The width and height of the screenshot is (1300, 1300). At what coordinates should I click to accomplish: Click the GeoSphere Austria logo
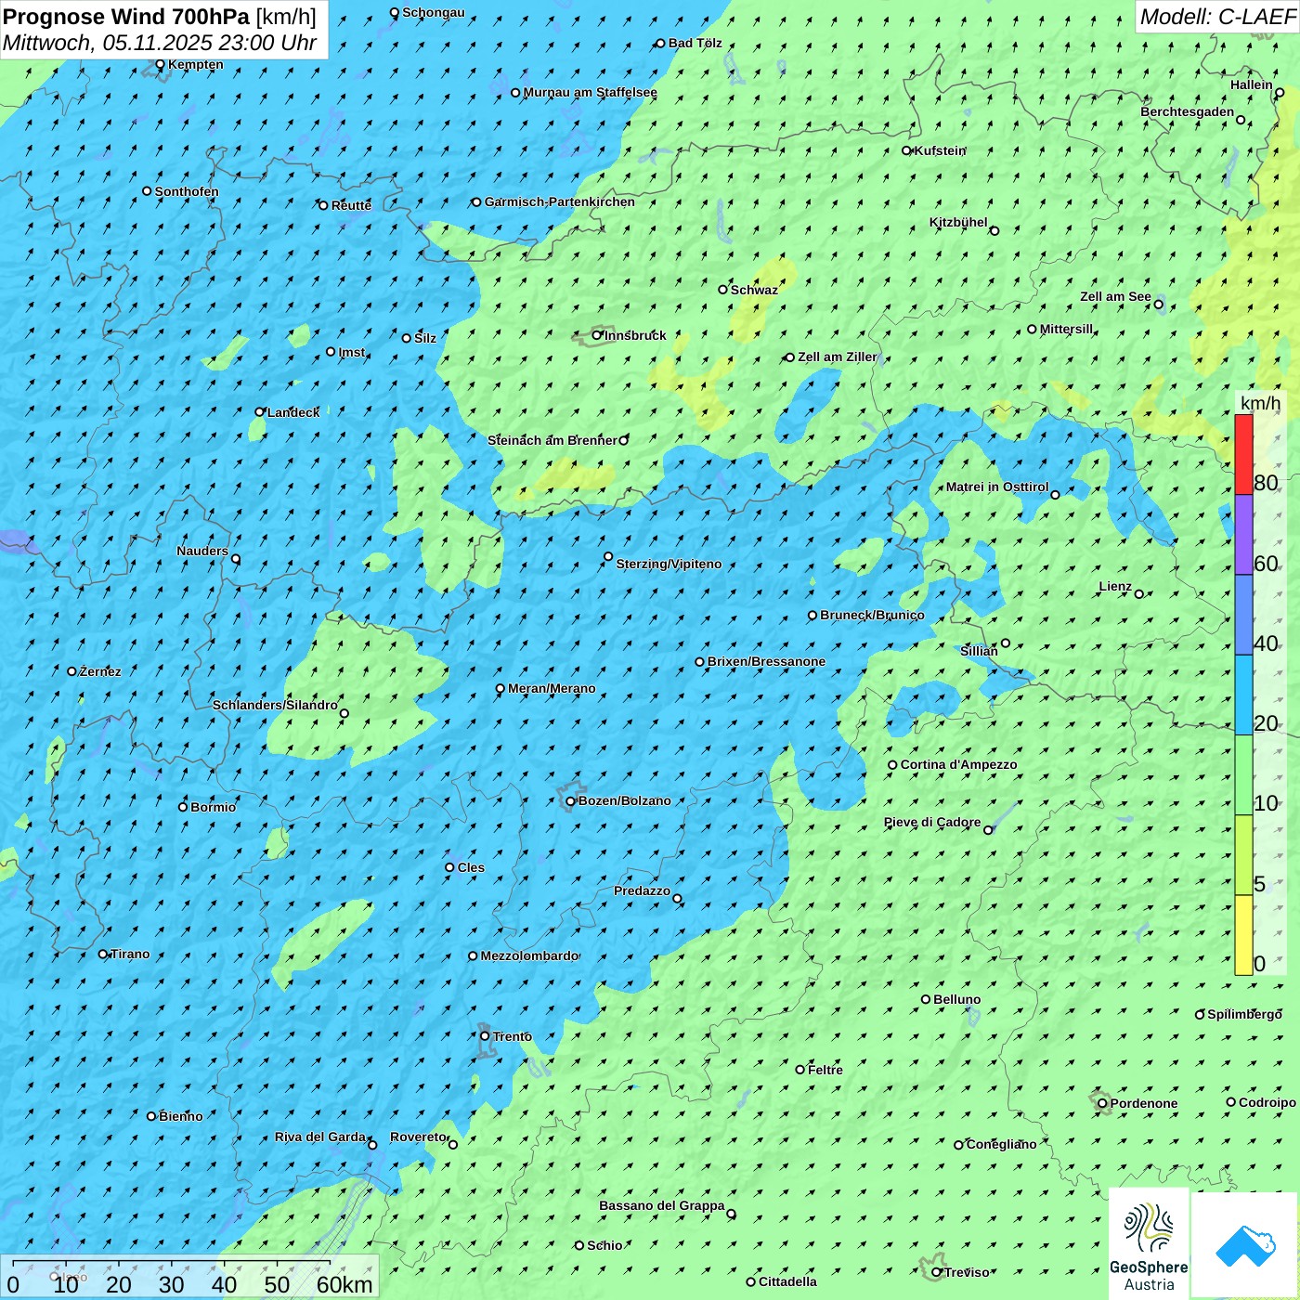[x=1149, y=1244]
